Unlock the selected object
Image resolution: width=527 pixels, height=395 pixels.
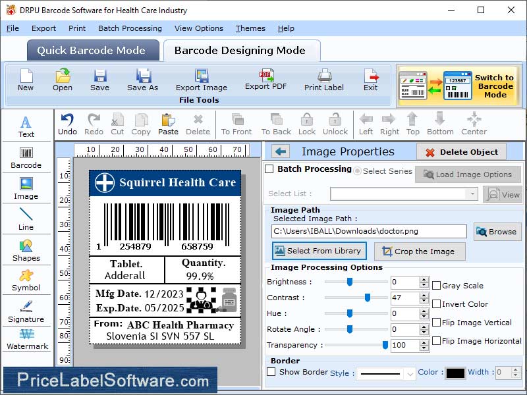click(x=335, y=124)
